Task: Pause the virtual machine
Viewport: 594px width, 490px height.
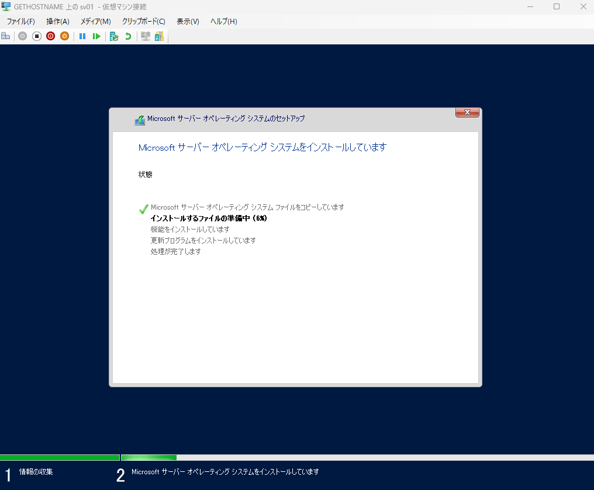Action: click(x=82, y=36)
